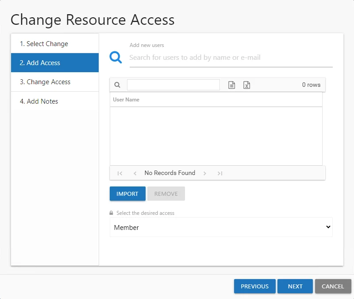This screenshot has height=299, width=354.
Task: Click the REMOVE button
Action: pos(166,194)
